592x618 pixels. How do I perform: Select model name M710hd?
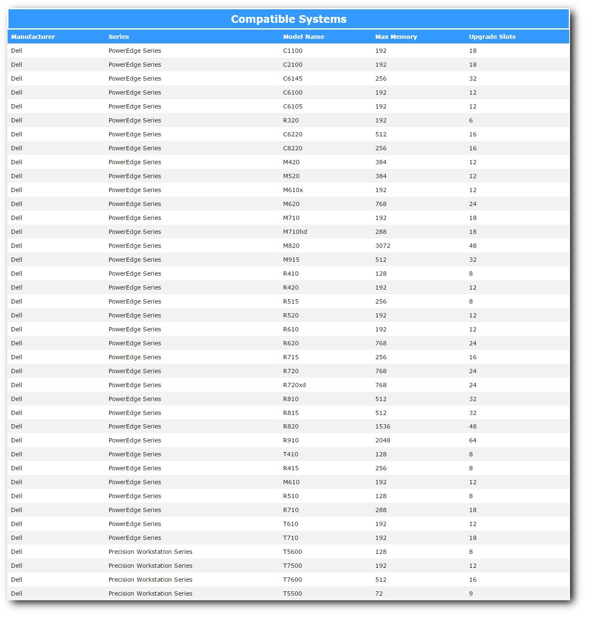point(295,232)
